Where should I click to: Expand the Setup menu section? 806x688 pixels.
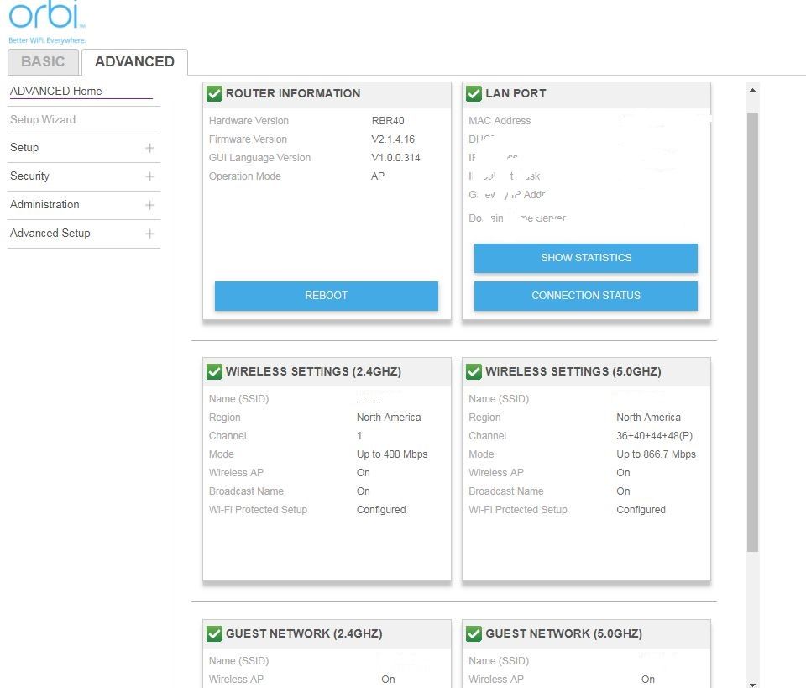pos(149,148)
